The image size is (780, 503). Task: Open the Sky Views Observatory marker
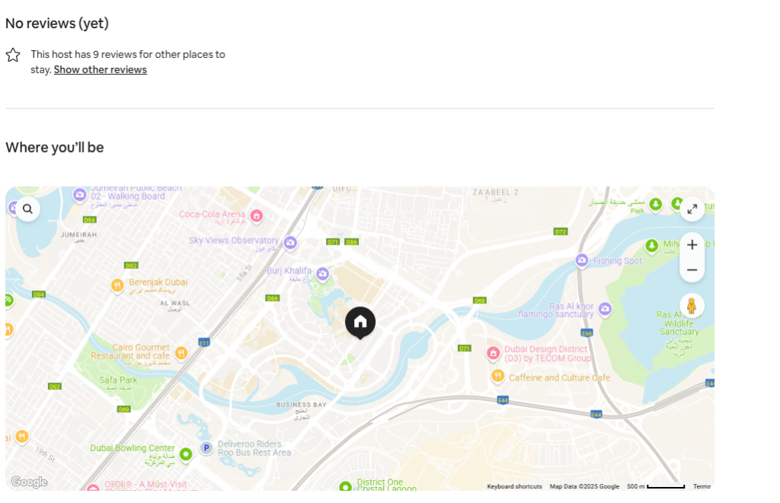click(290, 242)
